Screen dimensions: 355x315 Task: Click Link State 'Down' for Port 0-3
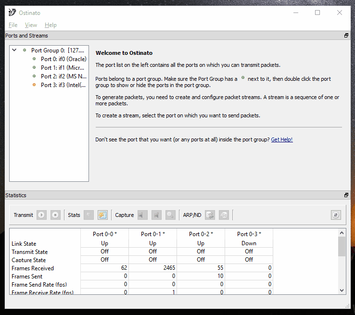tap(249, 243)
